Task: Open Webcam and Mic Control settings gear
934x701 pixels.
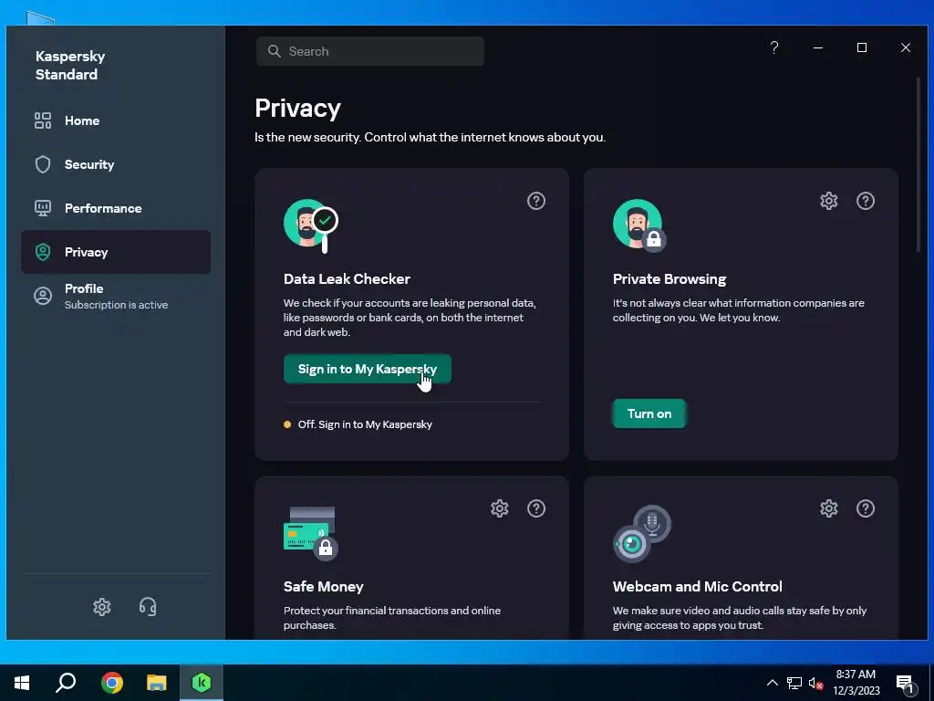Action: 828,508
